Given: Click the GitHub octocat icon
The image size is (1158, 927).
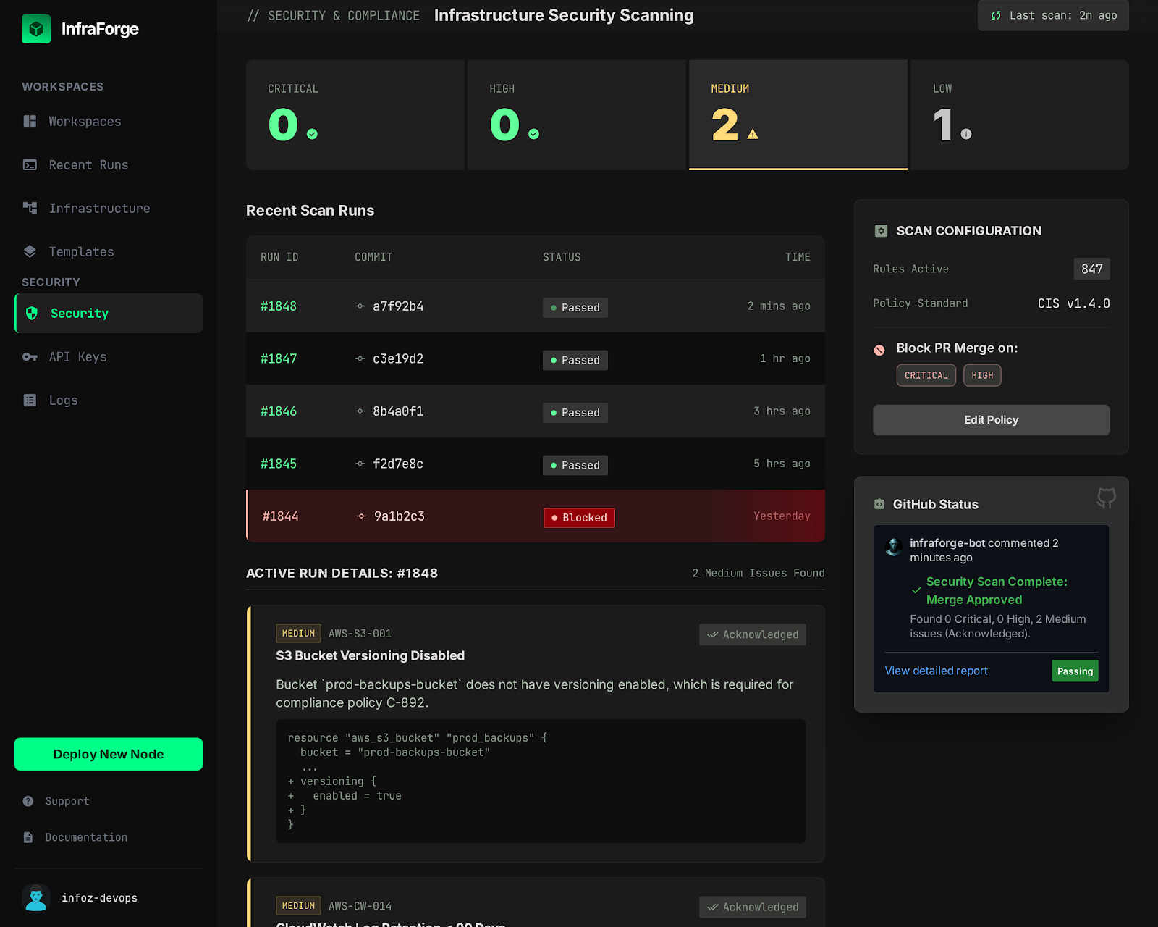Looking at the screenshot, I should tap(1106, 498).
